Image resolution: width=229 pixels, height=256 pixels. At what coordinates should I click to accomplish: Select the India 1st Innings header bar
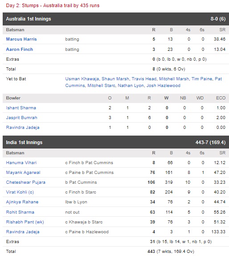pyautogui.click(x=116, y=142)
